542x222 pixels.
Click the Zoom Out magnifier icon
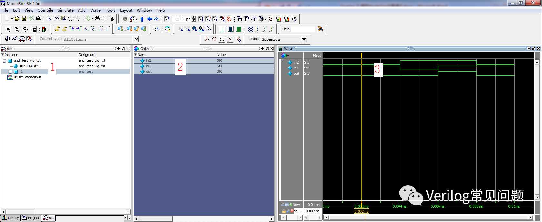click(x=187, y=29)
